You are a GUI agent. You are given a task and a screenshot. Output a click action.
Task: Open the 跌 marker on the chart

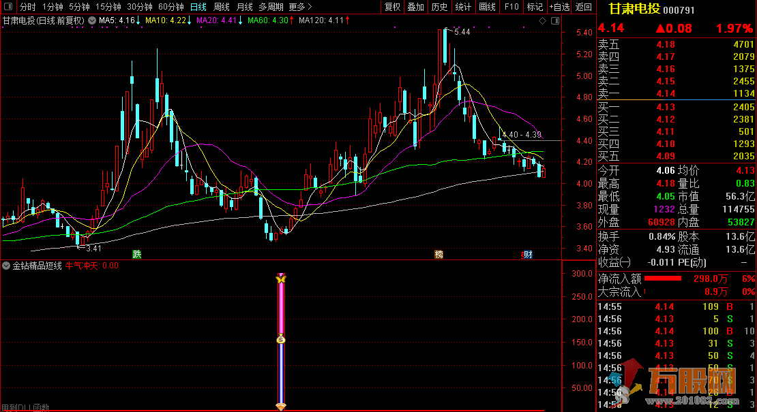[137, 255]
